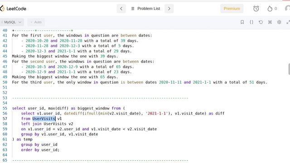Click 'temp' alias on line 61
The width and height of the screenshot is (290, 163).
coord(28,139)
